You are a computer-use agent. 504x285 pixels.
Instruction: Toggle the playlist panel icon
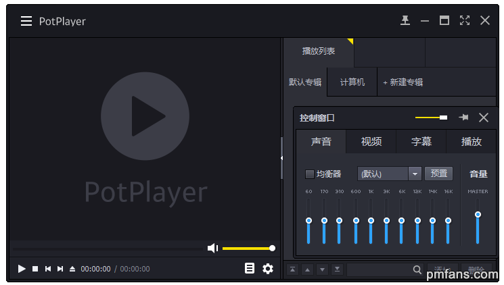pos(250,268)
